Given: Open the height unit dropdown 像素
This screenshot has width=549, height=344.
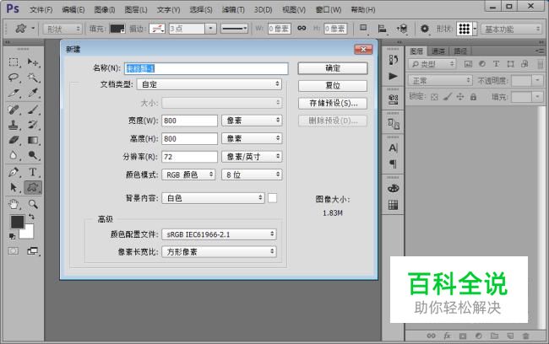Looking at the screenshot, I should [252, 138].
